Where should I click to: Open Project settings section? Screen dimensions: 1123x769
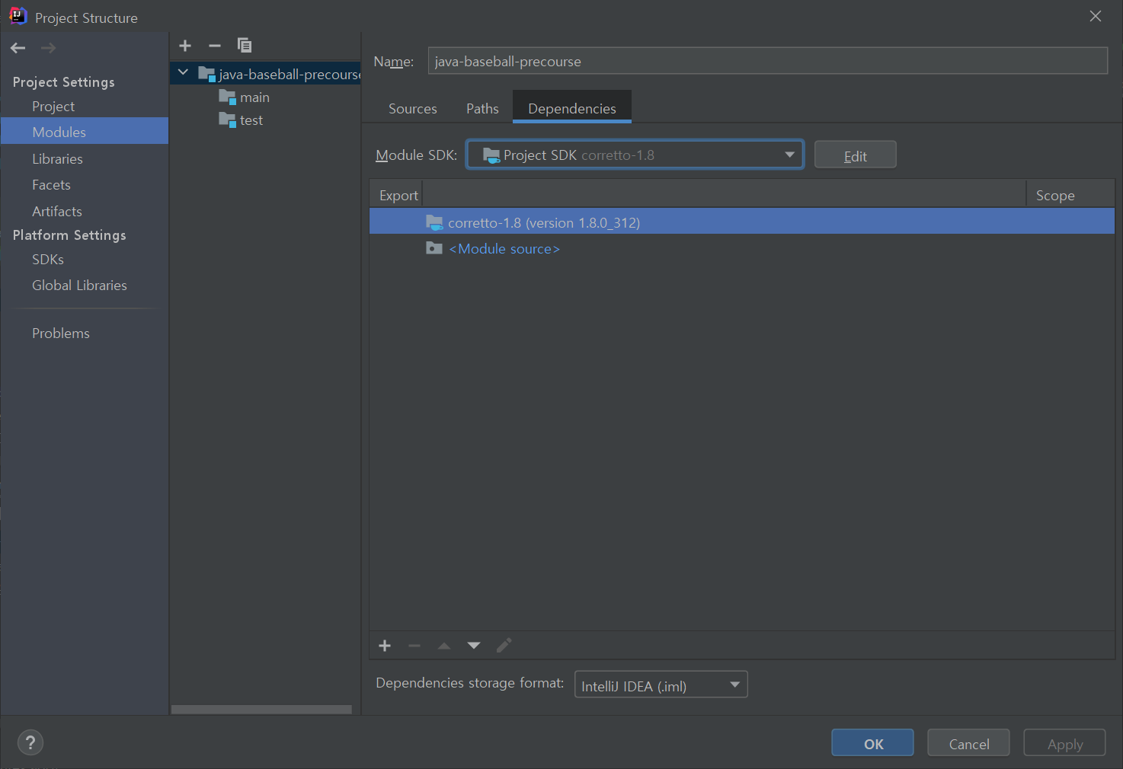(53, 107)
